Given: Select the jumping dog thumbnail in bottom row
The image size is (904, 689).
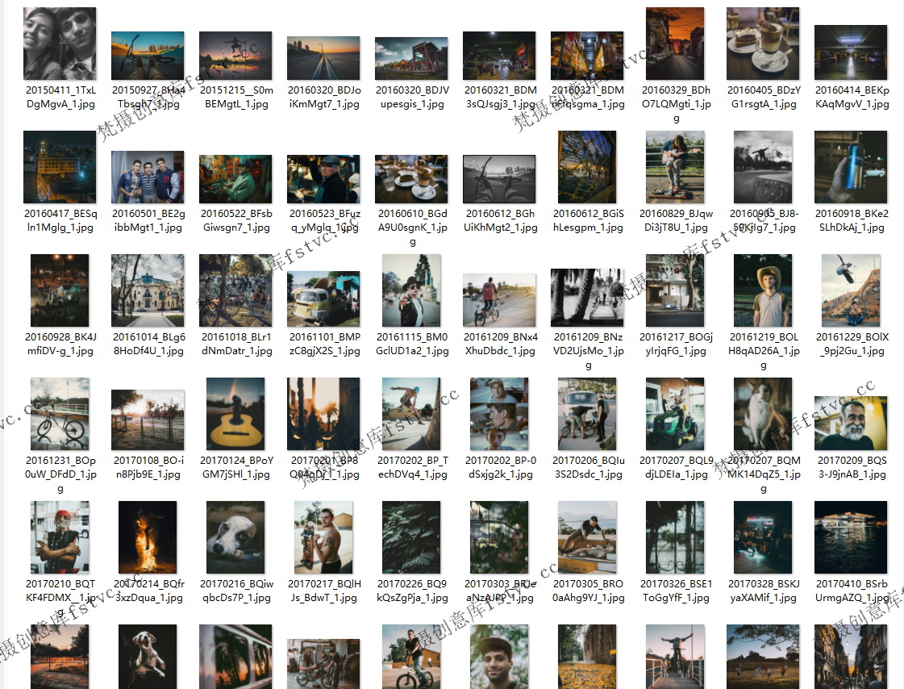Looking at the screenshot, I should pyautogui.click(x=148, y=657).
